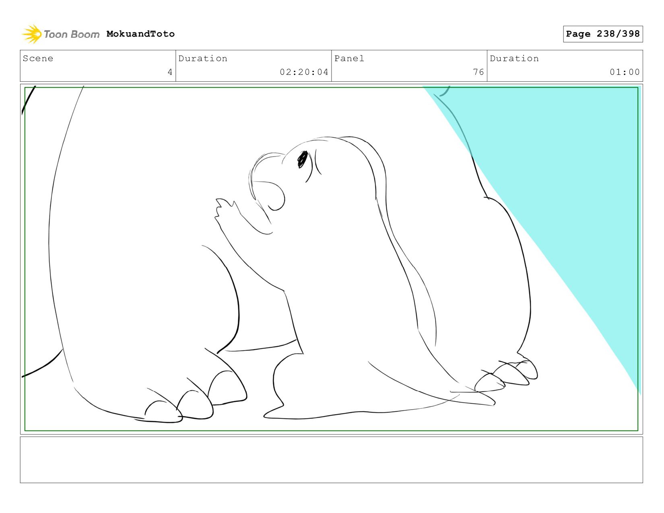Click the Duration label beside the Scene cell
664x513 pixels.
(x=203, y=58)
